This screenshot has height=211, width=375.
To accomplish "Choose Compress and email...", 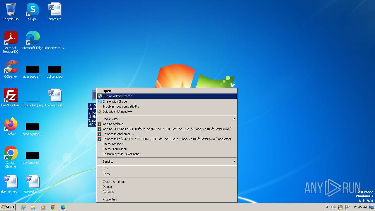I will (167, 134).
